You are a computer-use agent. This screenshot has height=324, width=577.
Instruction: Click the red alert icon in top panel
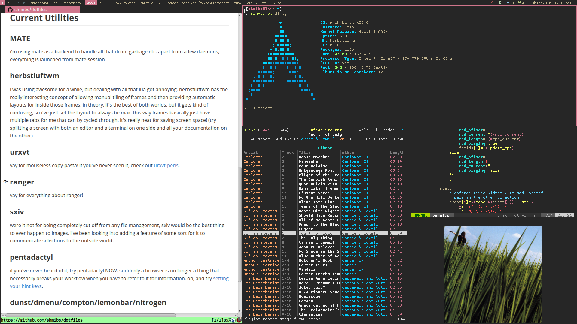tap(492, 3)
